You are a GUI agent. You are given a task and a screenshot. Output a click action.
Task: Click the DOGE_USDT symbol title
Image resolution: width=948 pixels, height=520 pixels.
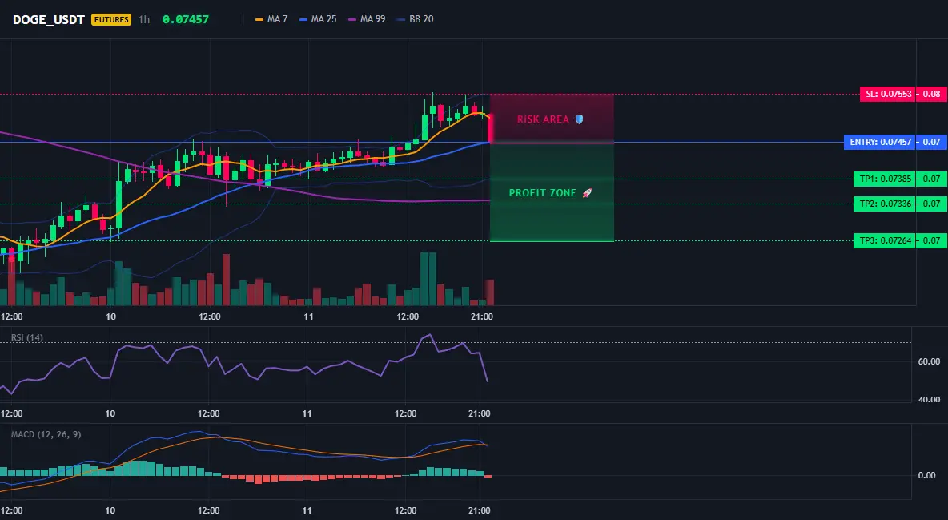(x=48, y=19)
